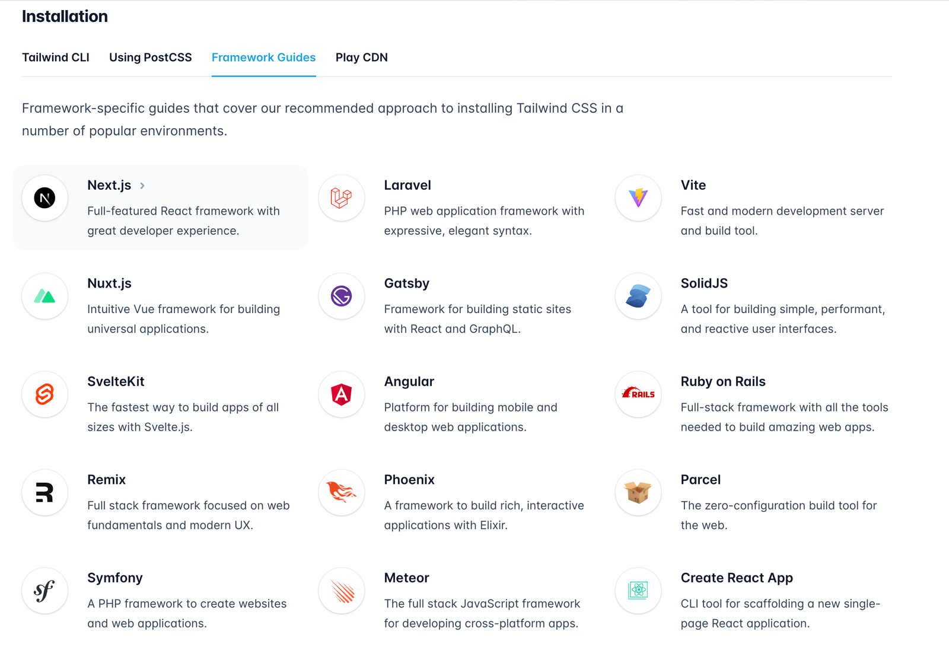The image size is (949, 650).
Task: Open the Create React App guide link
Action: 737,578
